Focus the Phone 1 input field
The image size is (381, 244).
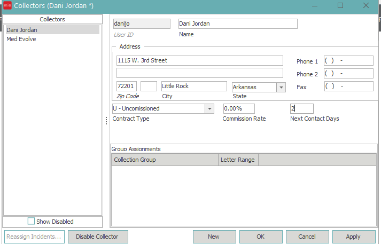tap(348, 61)
